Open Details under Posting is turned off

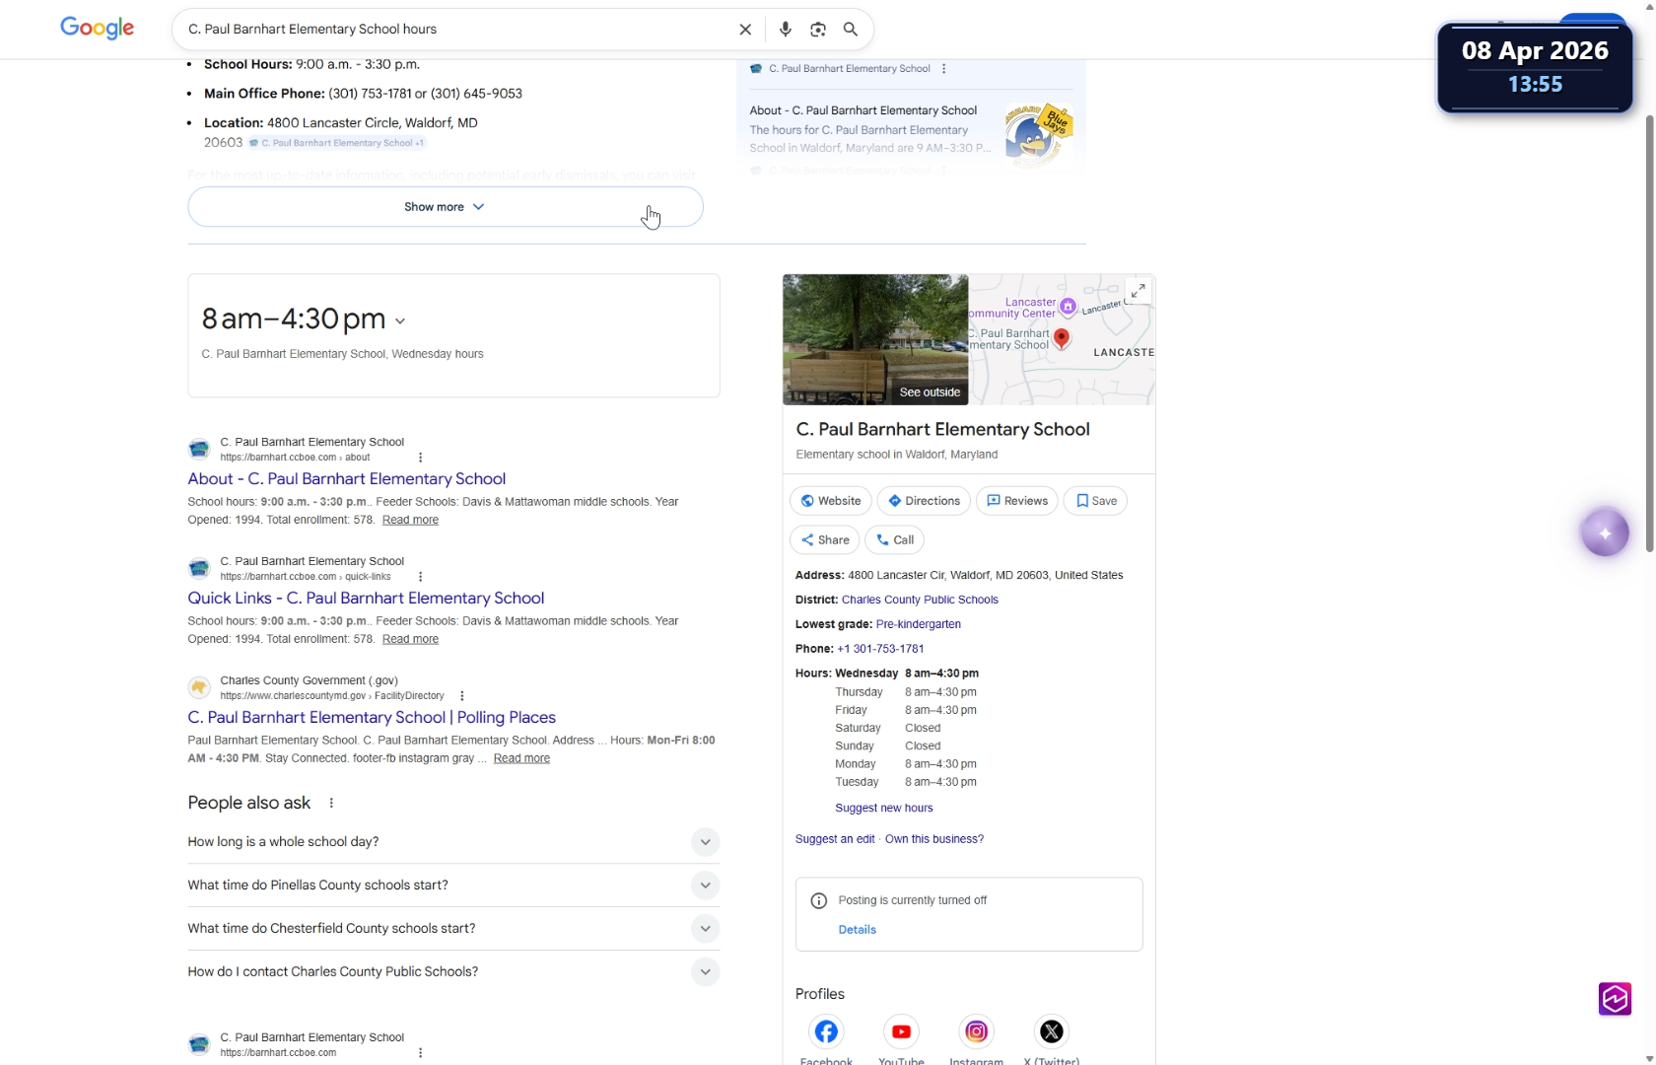point(857,930)
